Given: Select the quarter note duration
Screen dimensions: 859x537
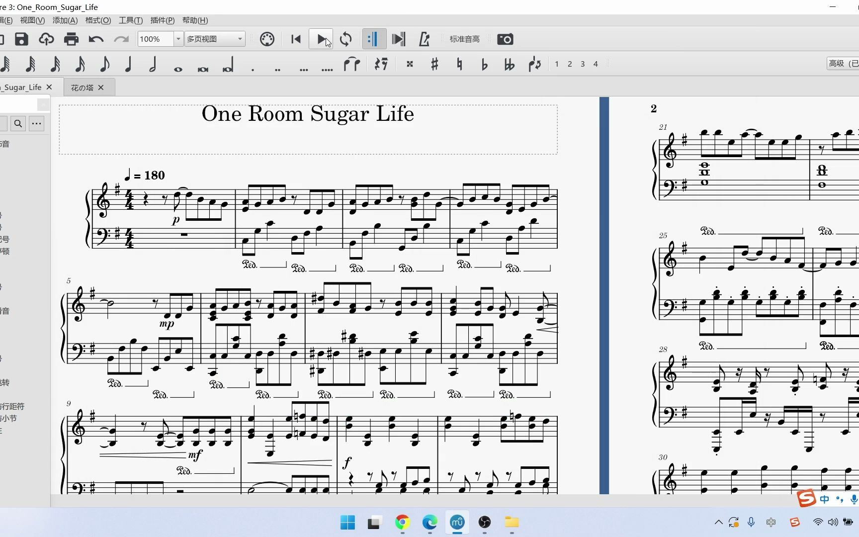Looking at the screenshot, I should click(128, 64).
